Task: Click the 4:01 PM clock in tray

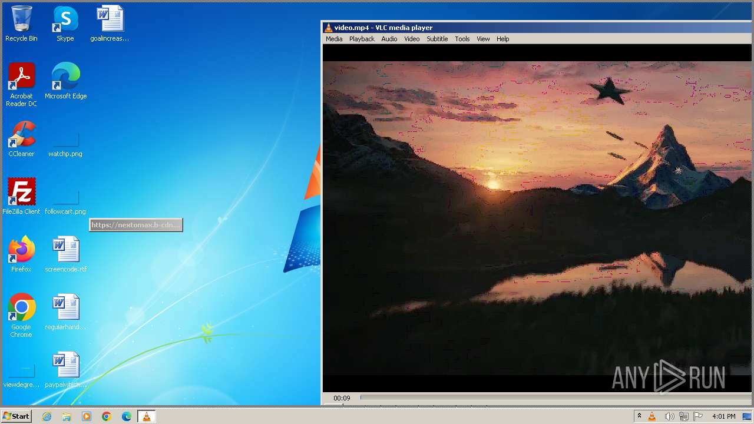Action: (723, 416)
